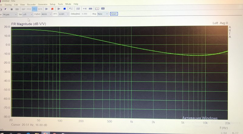
Task: Switch to FR2 measurement mode
Action: 29,9
